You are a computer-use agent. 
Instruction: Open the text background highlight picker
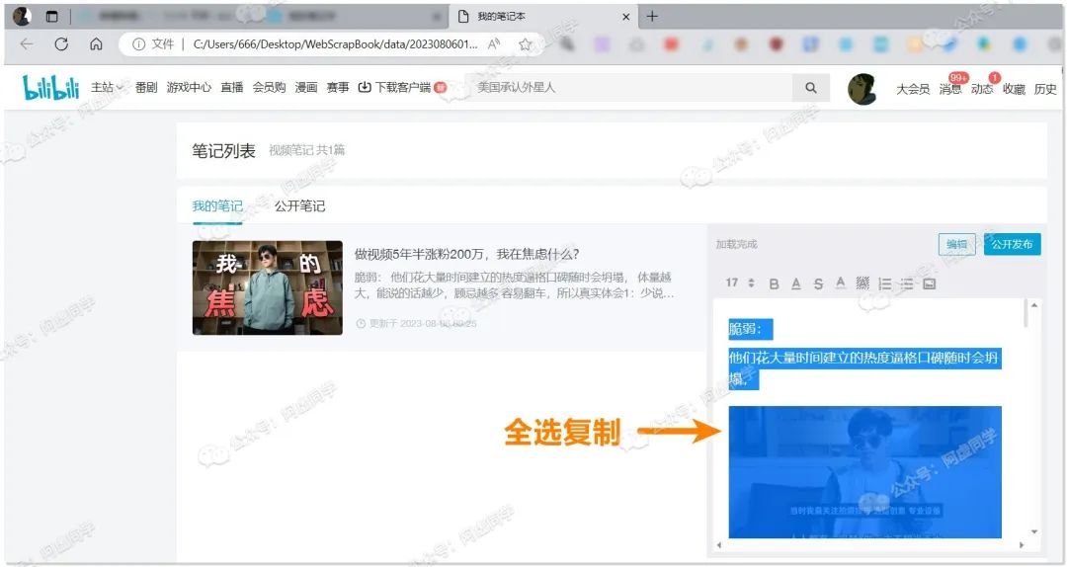[862, 283]
